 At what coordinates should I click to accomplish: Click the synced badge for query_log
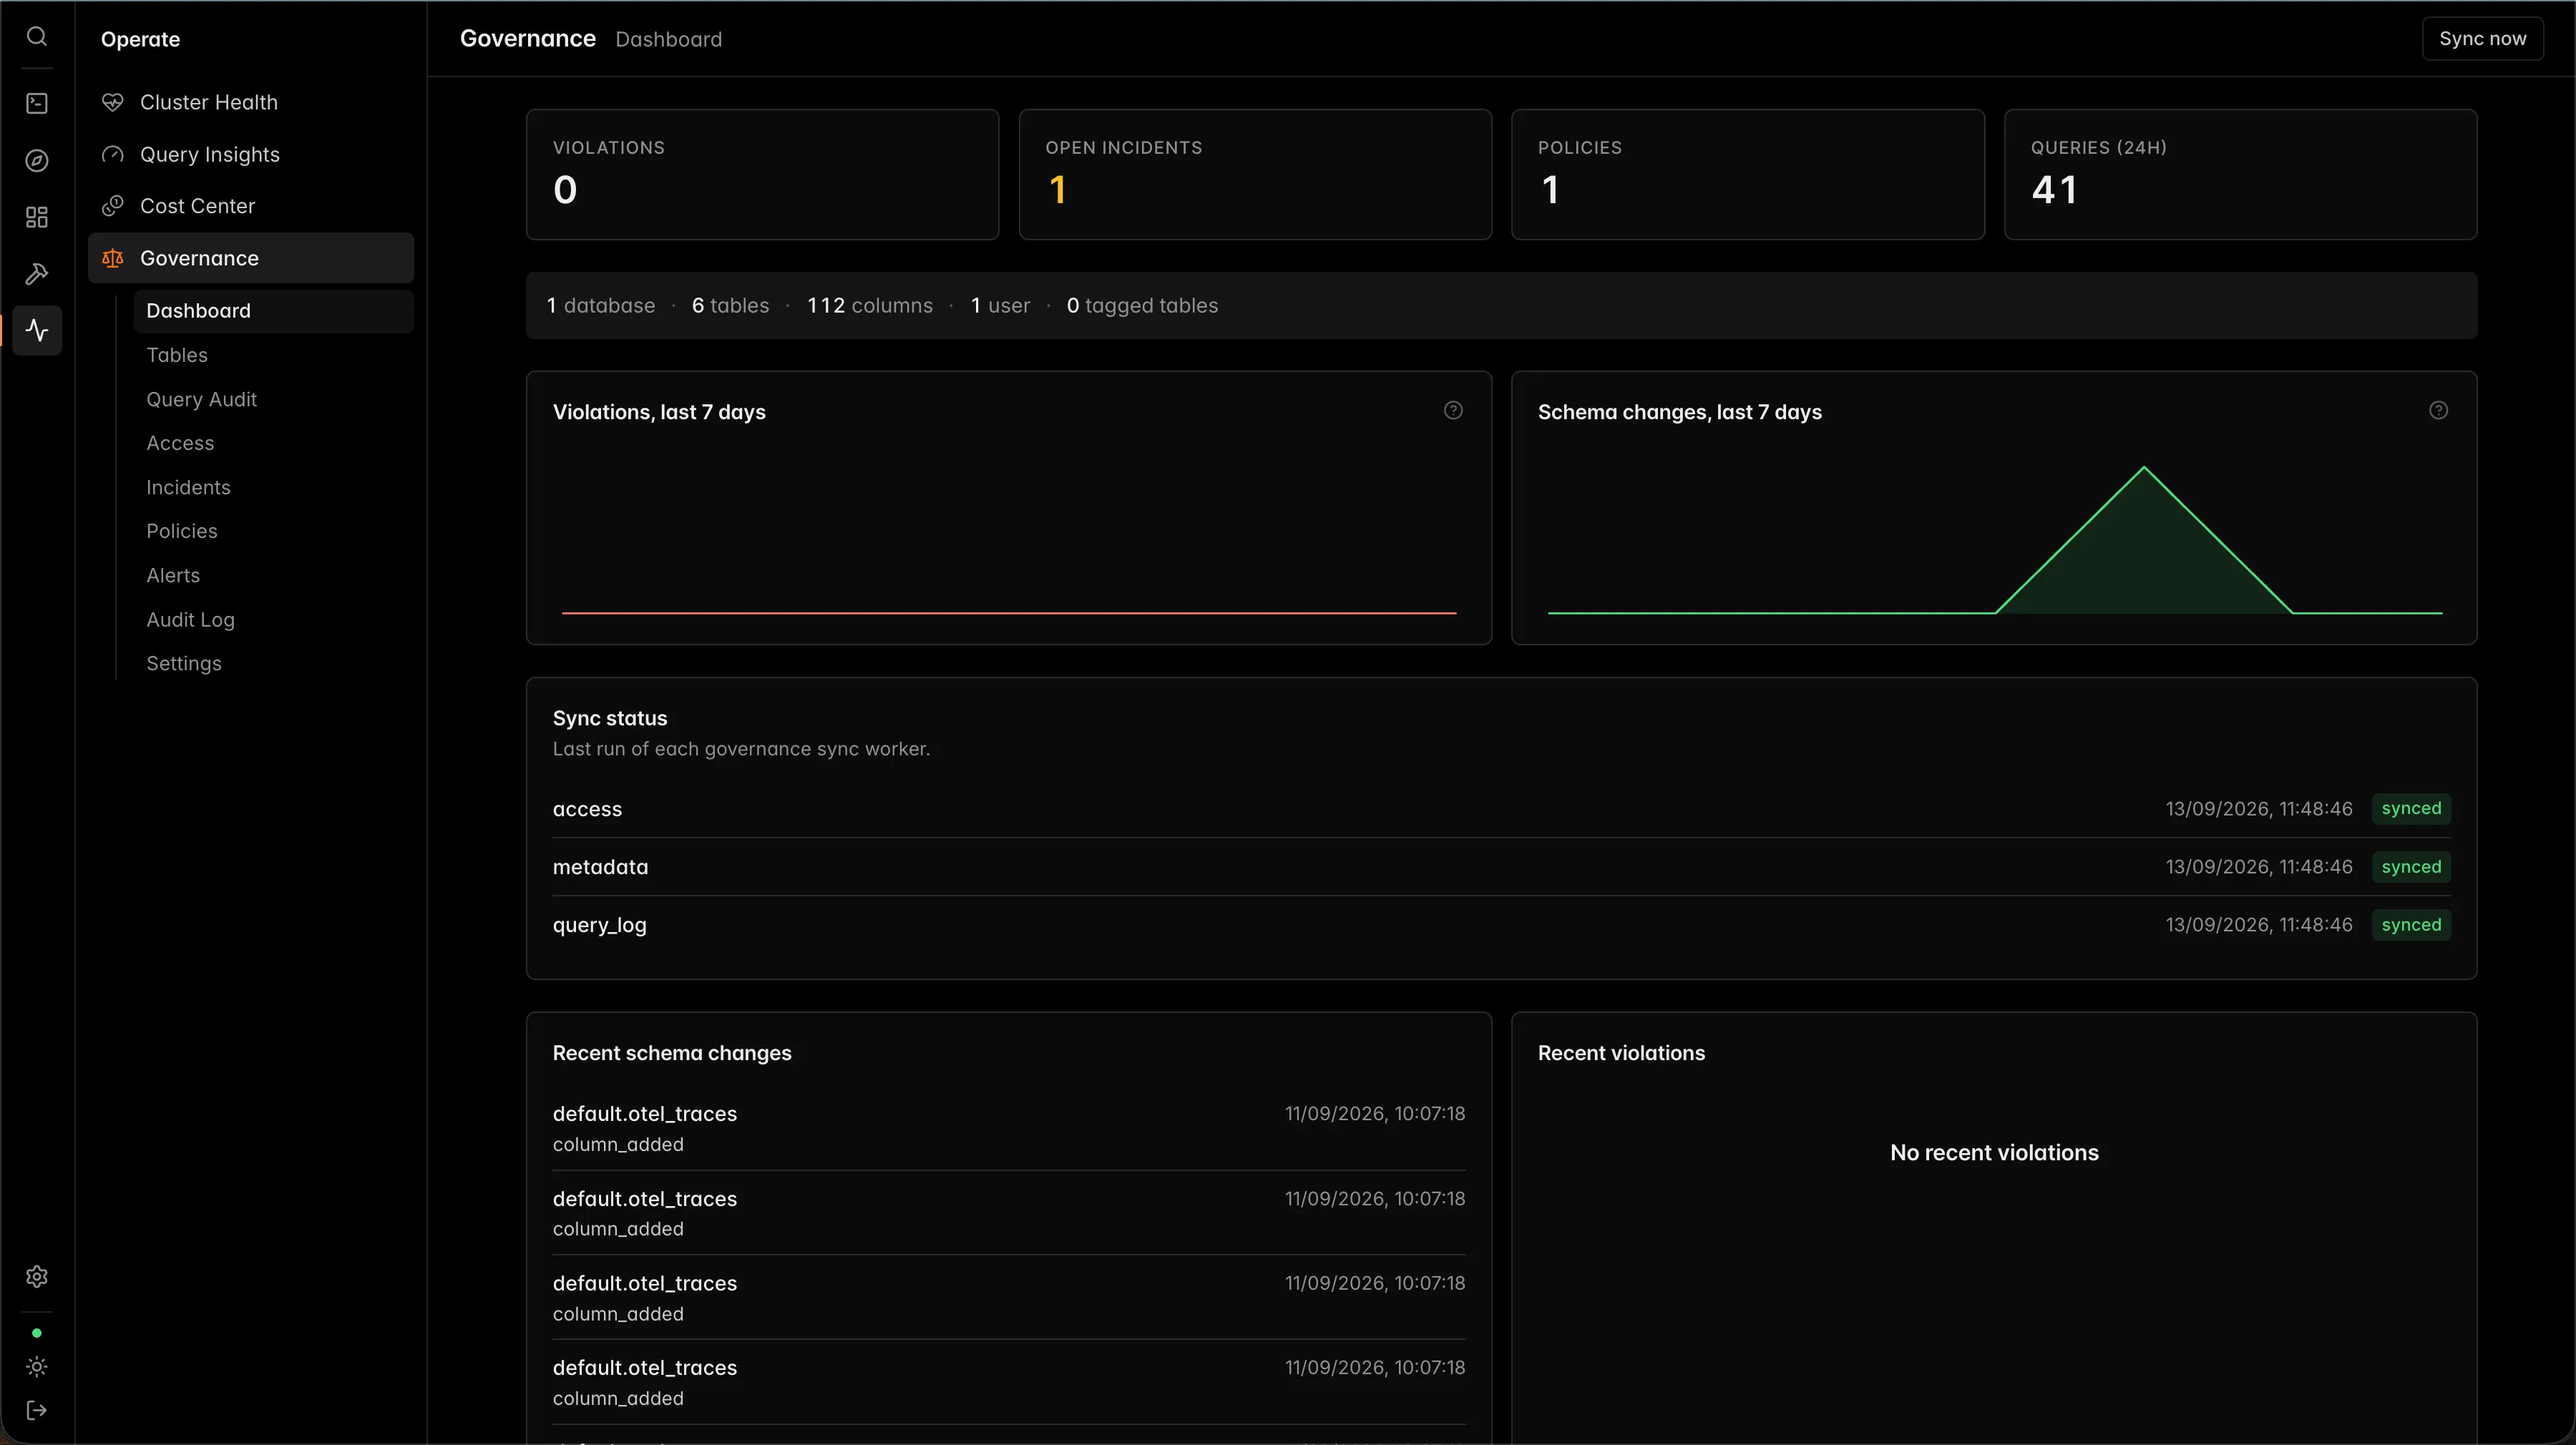click(2411, 925)
